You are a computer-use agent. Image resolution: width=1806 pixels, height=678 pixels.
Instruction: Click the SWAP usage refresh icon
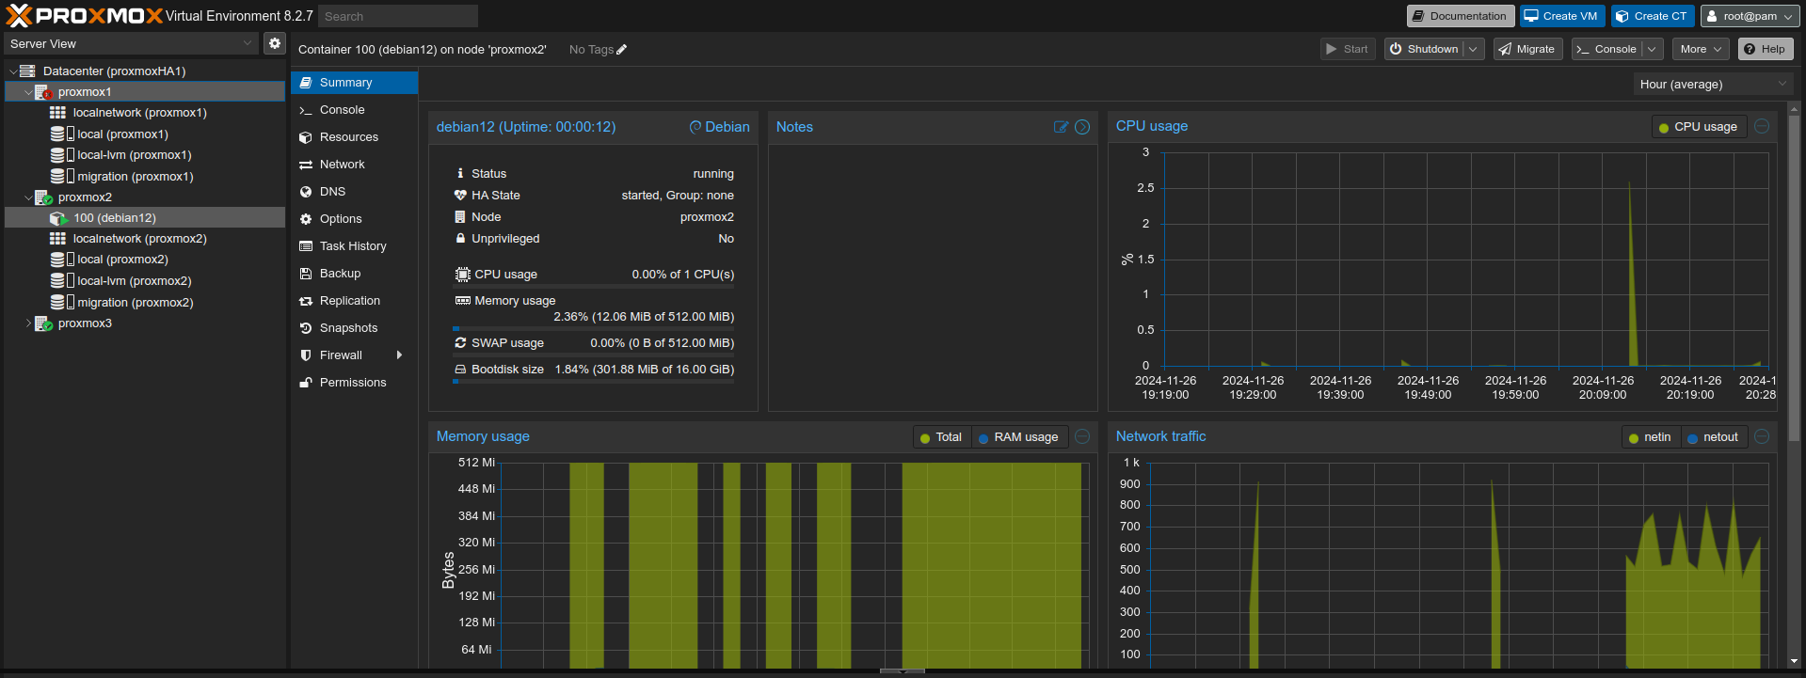click(x=460, y=343)
